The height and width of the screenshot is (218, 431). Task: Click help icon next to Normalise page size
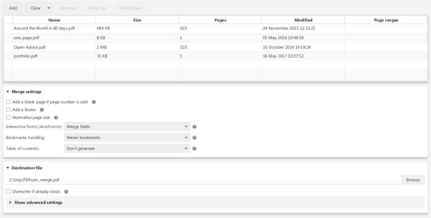(56, 118)
